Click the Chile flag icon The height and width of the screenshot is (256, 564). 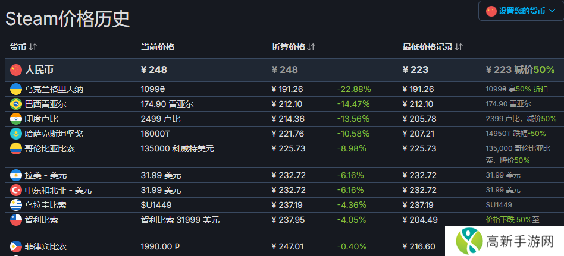tap(15, 220)
